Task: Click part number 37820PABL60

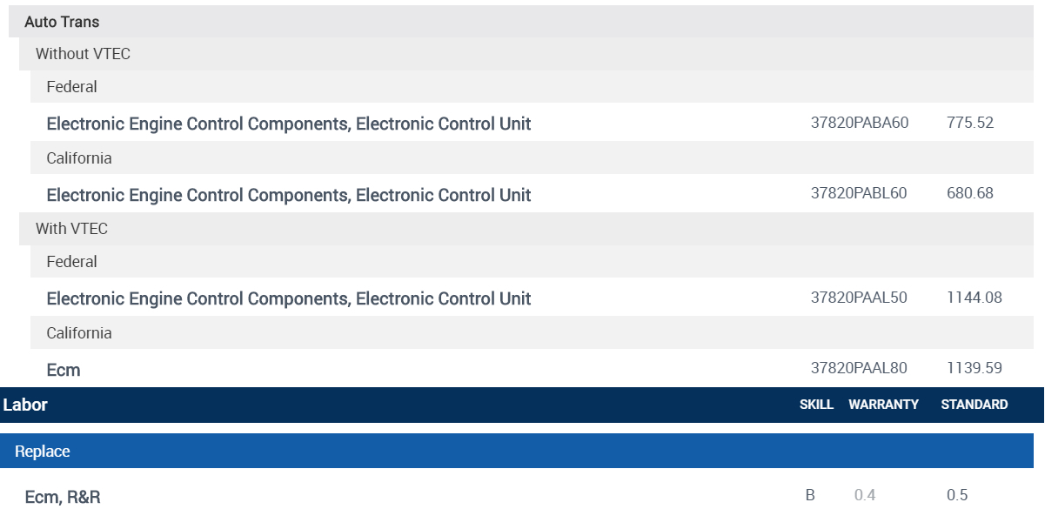Action: [x=858, y=193]
